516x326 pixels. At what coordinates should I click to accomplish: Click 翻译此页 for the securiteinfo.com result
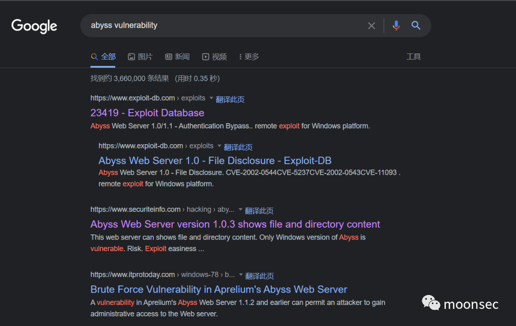[259, 210]
